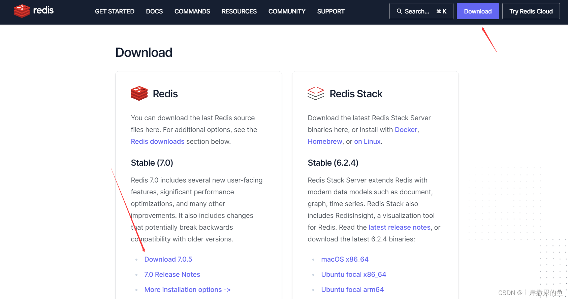The width and height of the screenshot is (568, 299).
Task: Click the Download page heading
Action: 144,53
